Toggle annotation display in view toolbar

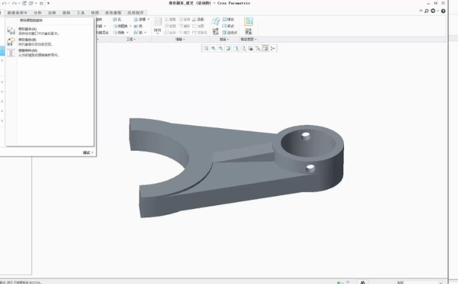point(266,49)
